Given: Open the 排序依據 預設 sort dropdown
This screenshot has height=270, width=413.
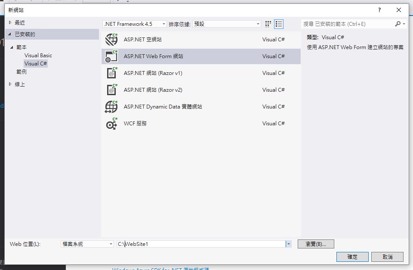Looking at the screenshot, I should (x=227, y=24).
